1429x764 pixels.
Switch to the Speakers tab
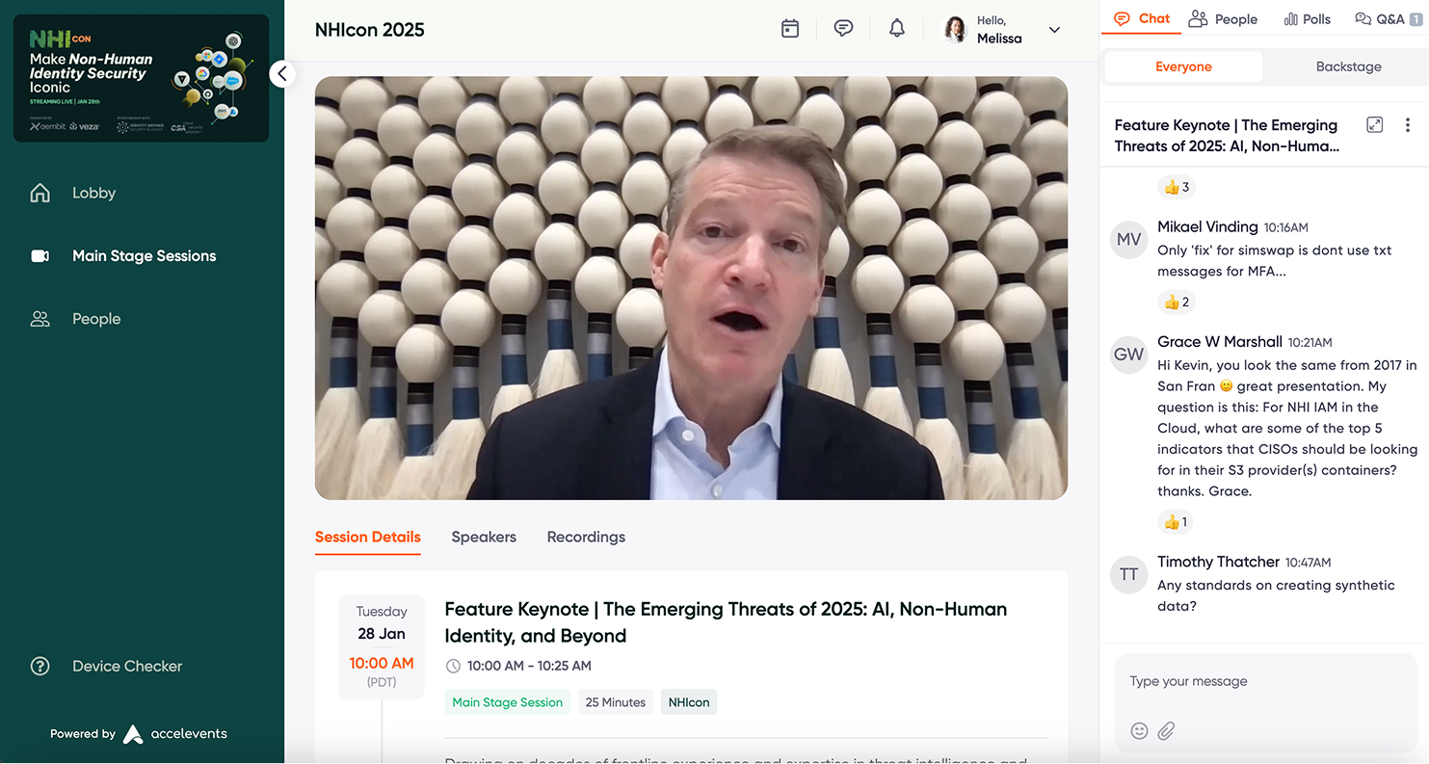pos(484,537)
